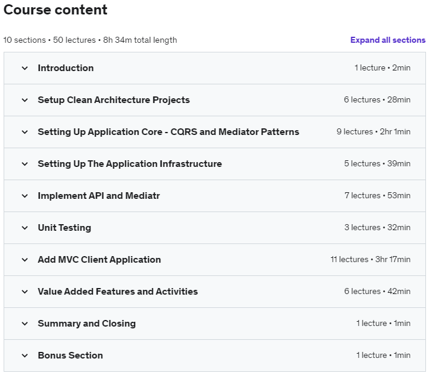Click Value Added Features and Activities title
The image size is (429, 376).
coord(118,292)
